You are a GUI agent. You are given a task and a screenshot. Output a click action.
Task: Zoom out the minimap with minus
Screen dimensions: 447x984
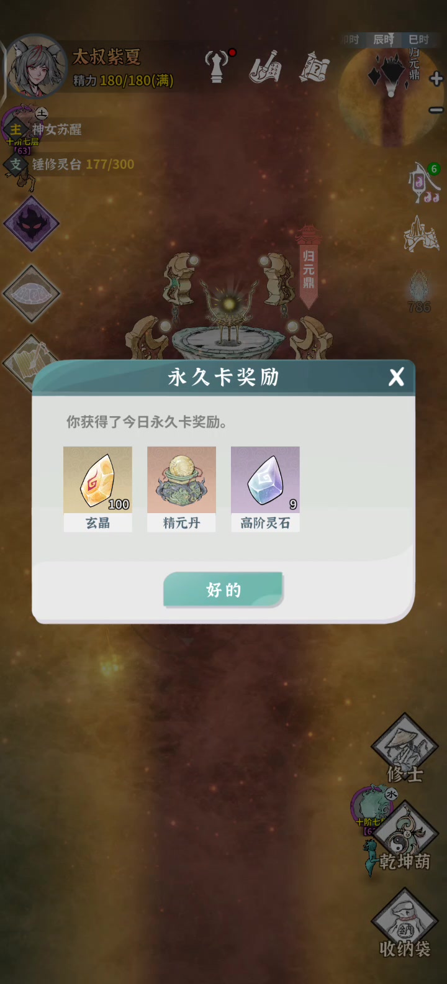(436, 110)
